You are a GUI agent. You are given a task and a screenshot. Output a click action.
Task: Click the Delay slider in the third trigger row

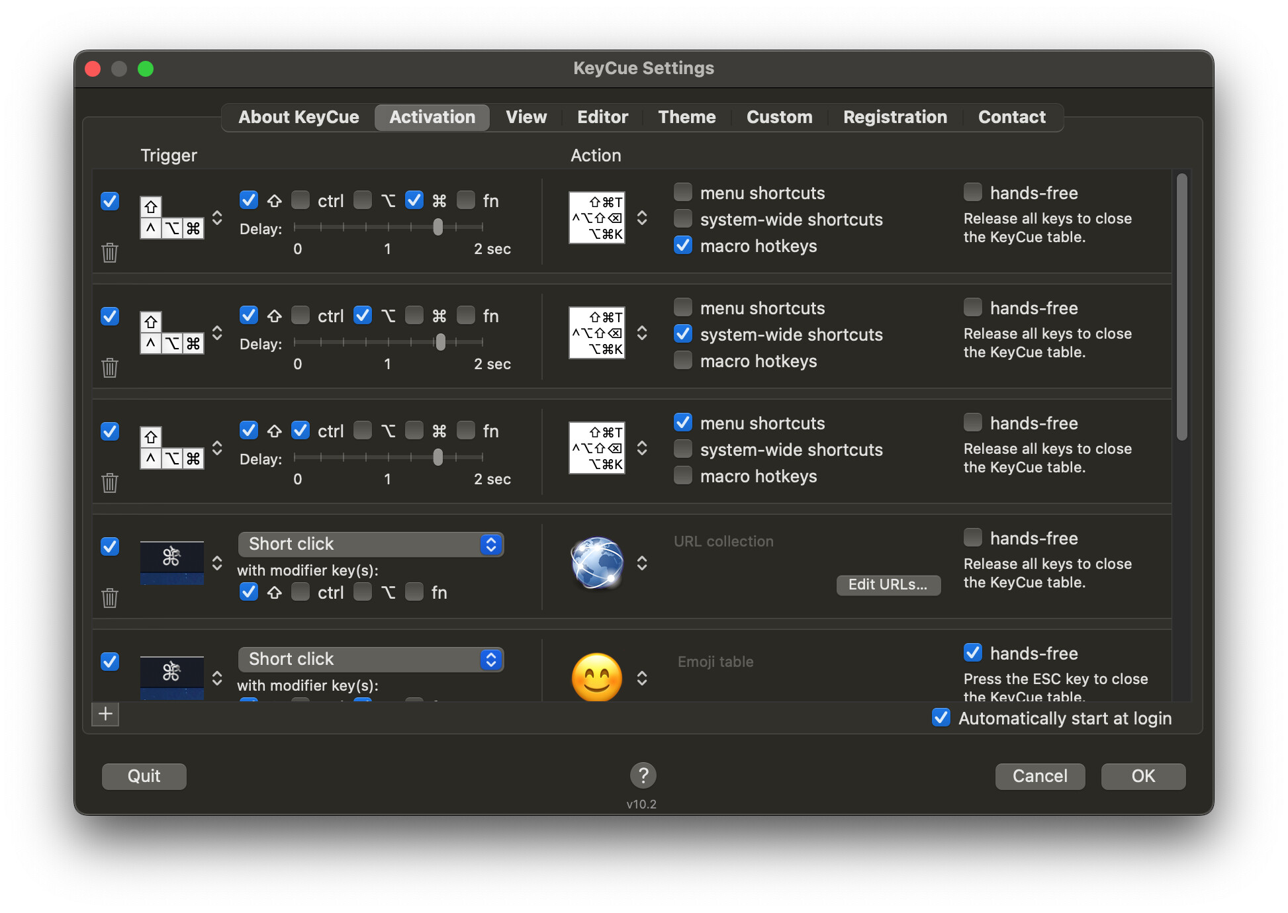(389, 457)
